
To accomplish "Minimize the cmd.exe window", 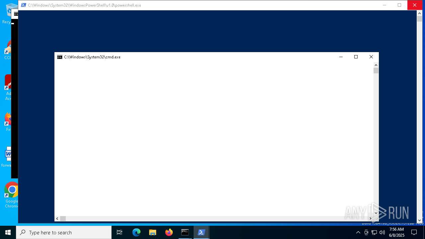I will (x=341, y=57).
